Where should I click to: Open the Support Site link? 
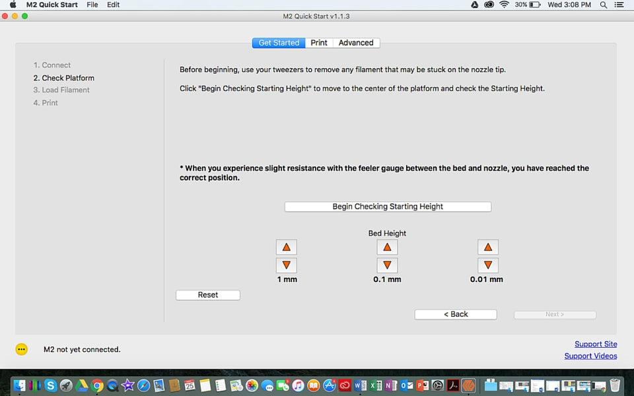pyautogui.click(x=596, y=344)
